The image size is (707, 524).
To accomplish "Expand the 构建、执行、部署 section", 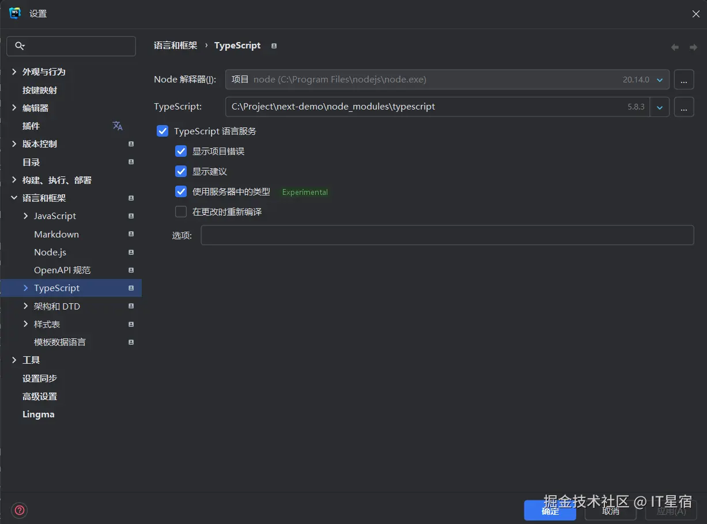I will 14,180.
